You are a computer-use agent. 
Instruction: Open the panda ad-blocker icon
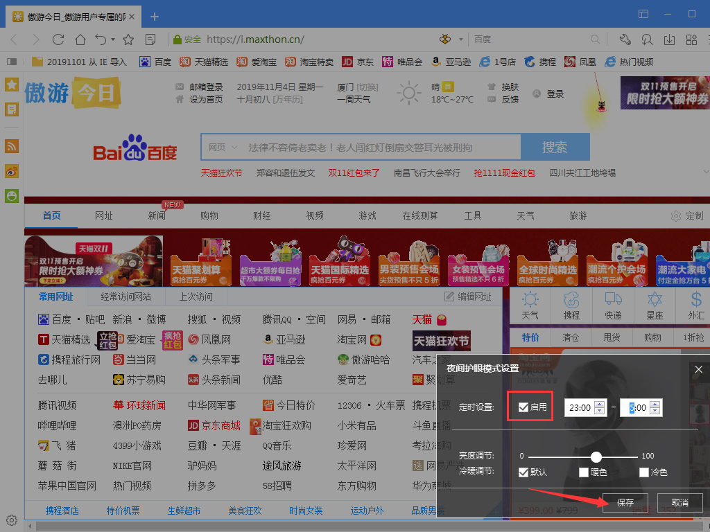(x=444, y=39)
